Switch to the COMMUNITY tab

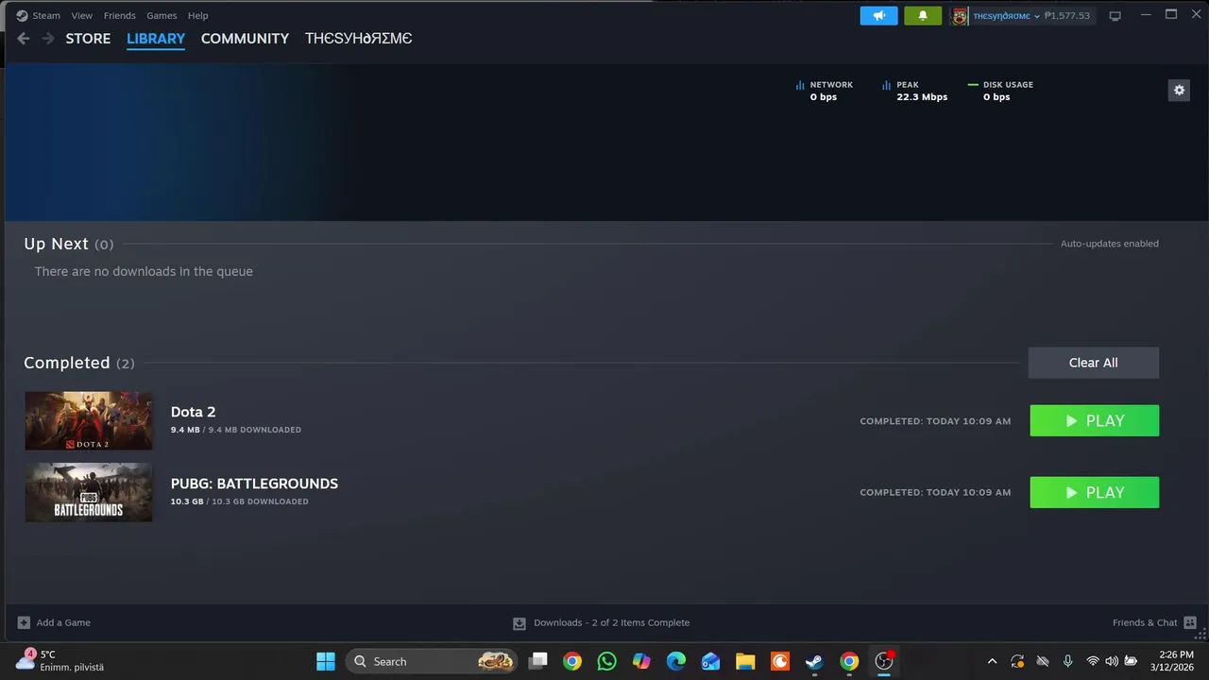(245, 39)
